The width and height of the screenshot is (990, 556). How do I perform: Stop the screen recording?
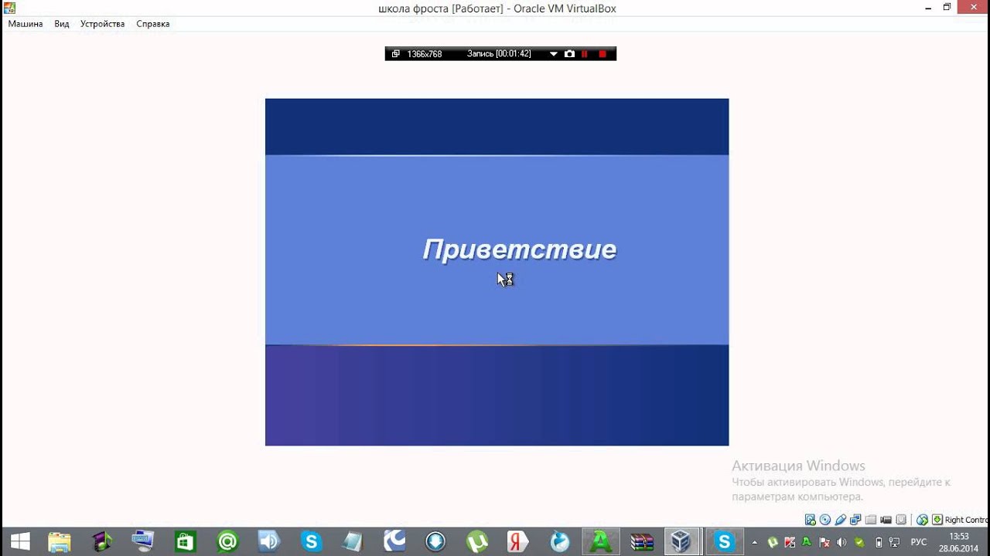(x=603, y=54)
